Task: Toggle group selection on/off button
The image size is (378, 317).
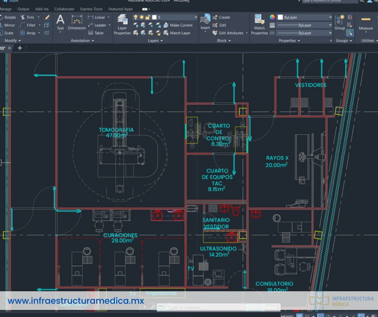Action: point(349,33)
